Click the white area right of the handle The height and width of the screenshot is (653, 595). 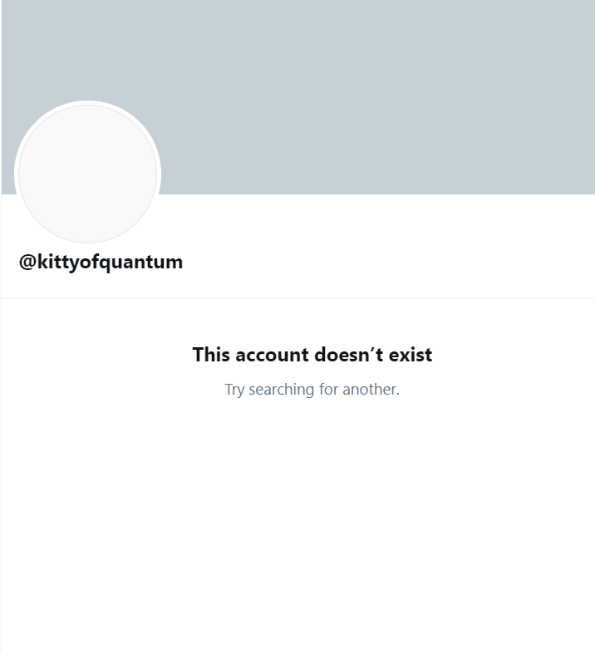[387, 263]
